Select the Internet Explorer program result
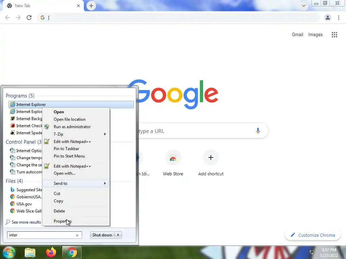 (x=71, y=105)
